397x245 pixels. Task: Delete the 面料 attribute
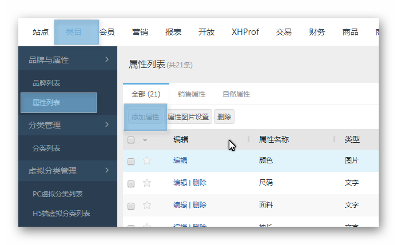200,205
